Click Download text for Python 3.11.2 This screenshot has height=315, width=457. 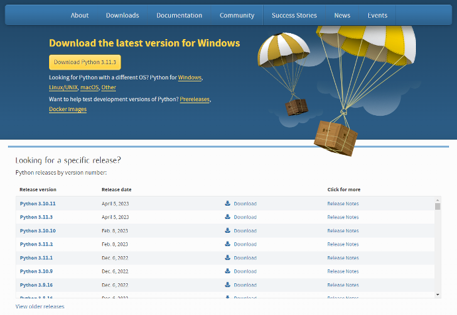[245, 244]
